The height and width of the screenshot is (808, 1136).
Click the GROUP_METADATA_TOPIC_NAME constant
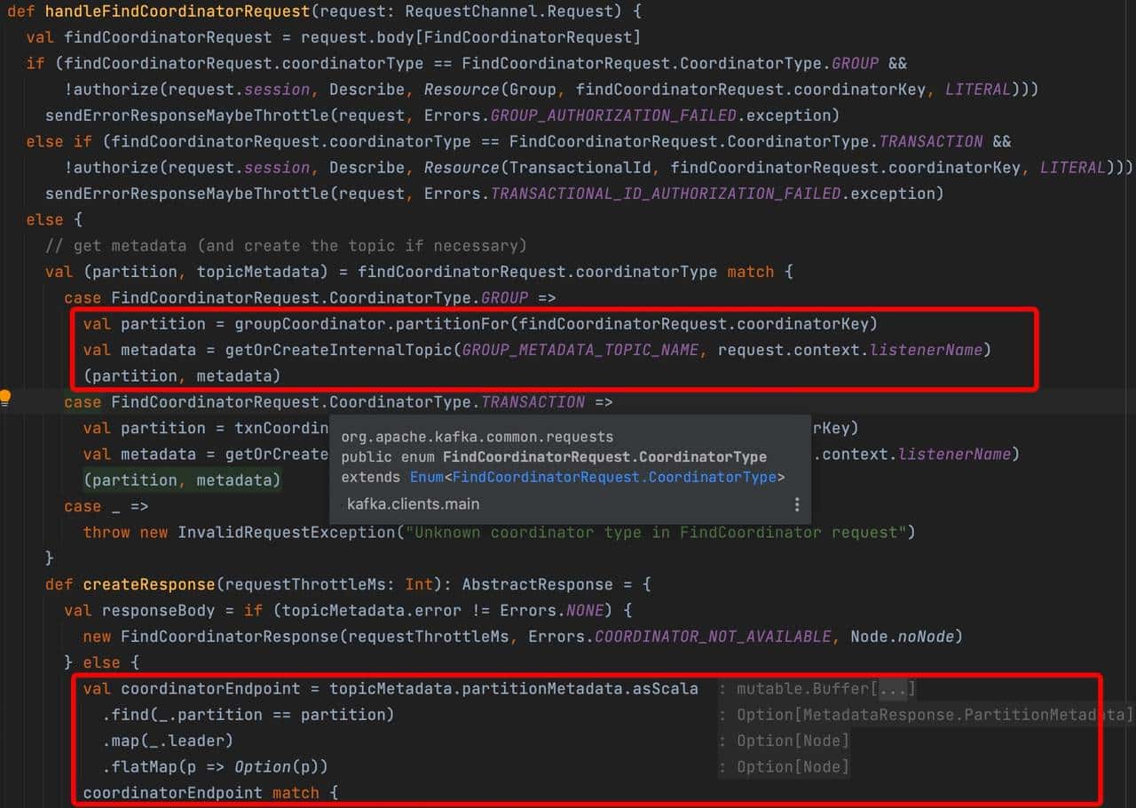(580, 350)
